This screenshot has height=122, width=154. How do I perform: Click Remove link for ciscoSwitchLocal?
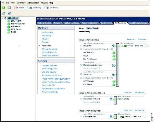click(129, 93)
